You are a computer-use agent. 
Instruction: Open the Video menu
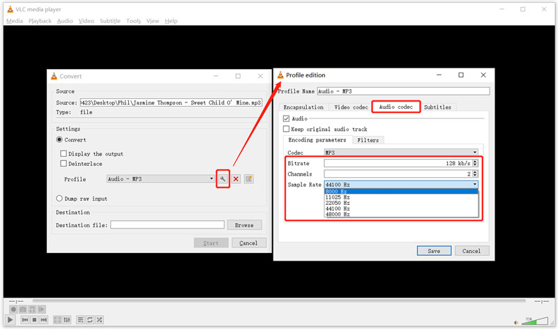point(86,21)
